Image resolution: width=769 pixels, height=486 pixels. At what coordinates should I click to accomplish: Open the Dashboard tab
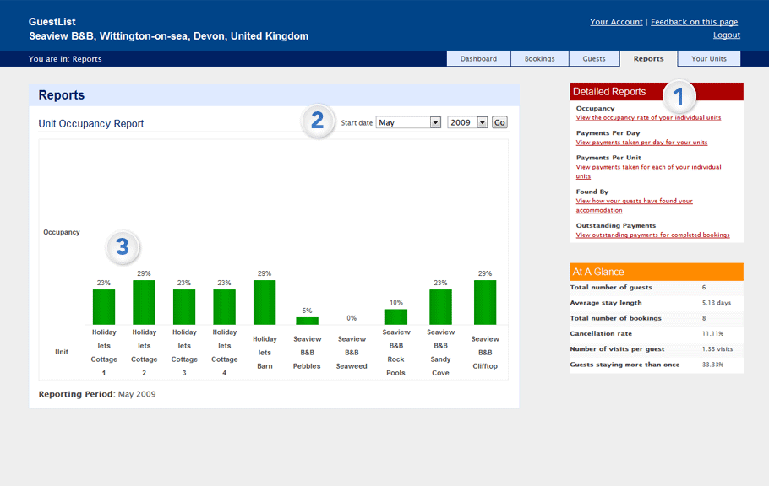coord(478,58)
